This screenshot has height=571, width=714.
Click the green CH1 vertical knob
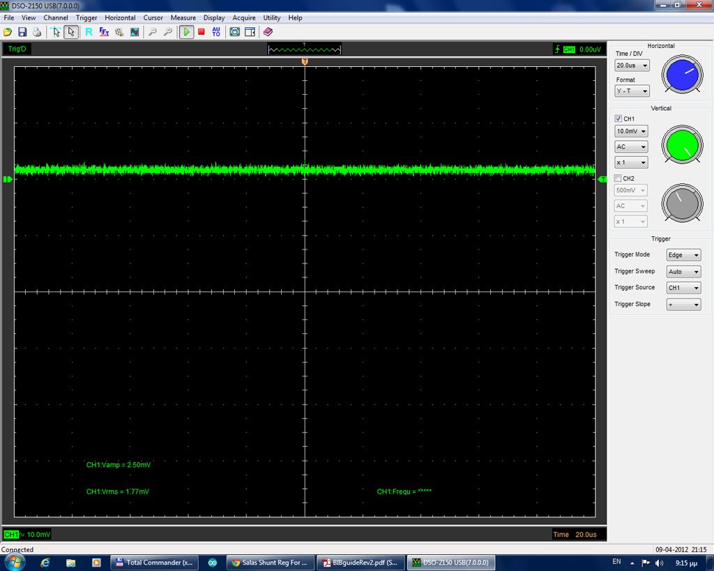click(681, 145)
